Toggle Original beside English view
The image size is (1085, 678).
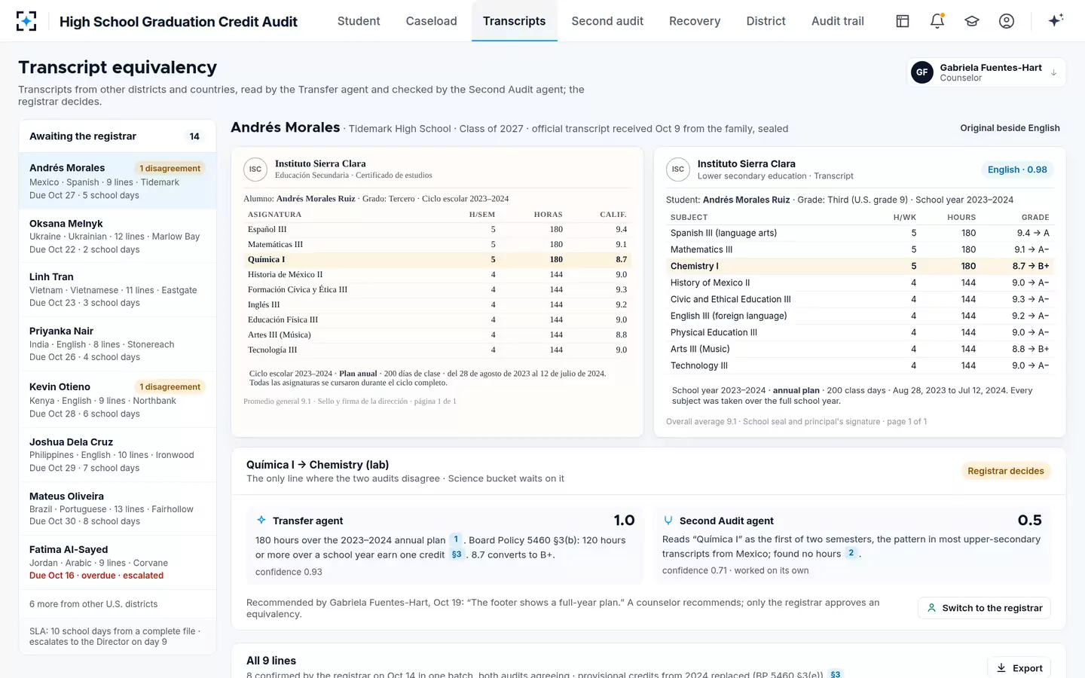click(x=1010, y=128)
